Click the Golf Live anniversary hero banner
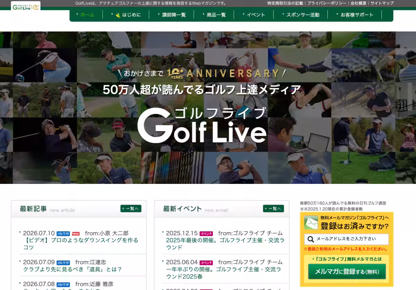The height and width of the screenshot is (290, 416). click(208, 108)
